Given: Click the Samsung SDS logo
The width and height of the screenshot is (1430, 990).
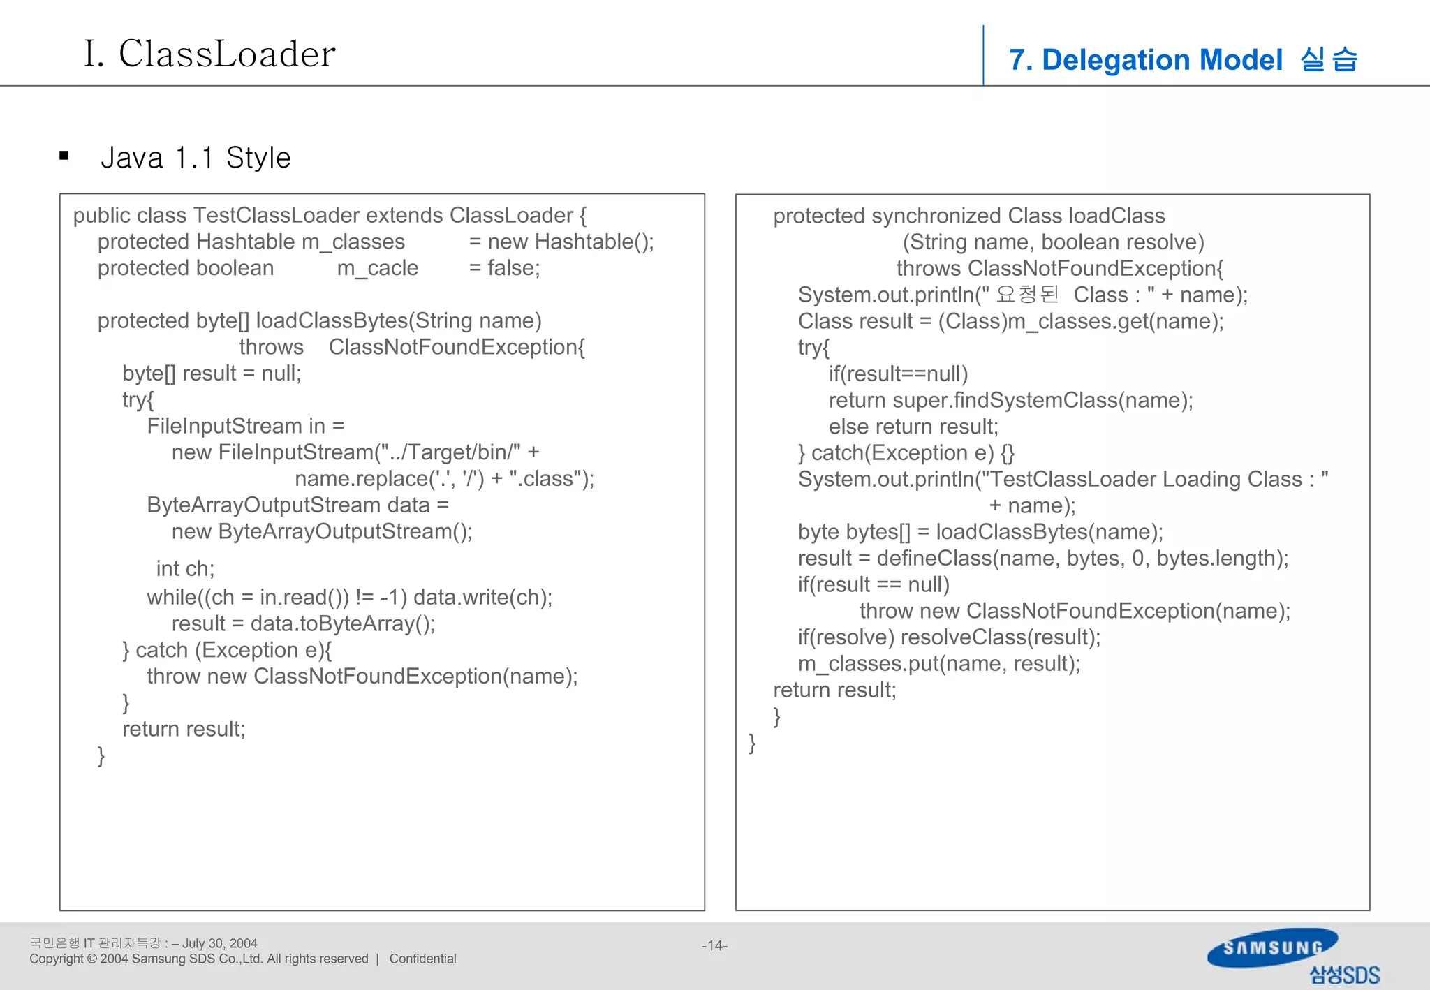Looking at the screenshot, I should [1292, 955].
